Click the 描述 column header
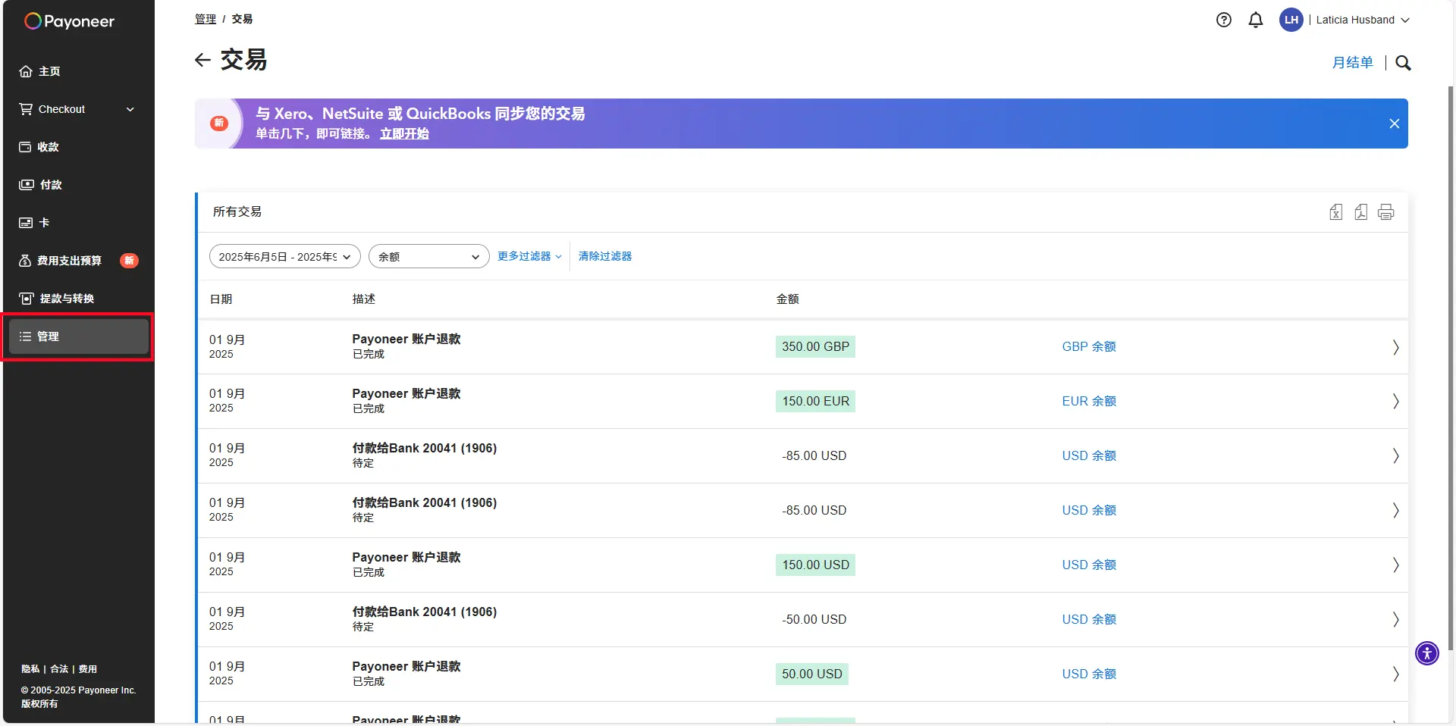 click(364, 299)
